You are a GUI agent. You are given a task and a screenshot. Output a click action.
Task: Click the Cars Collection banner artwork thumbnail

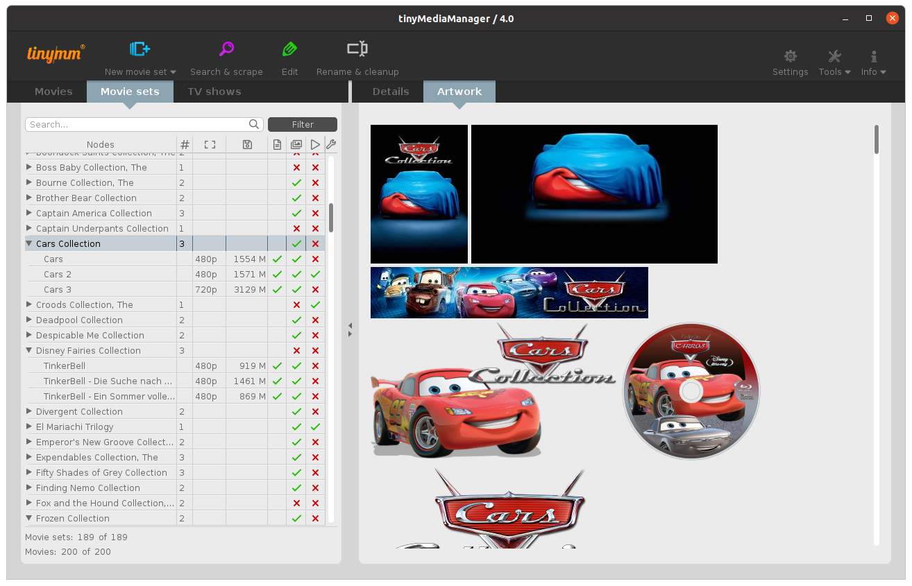click(509, 293)
